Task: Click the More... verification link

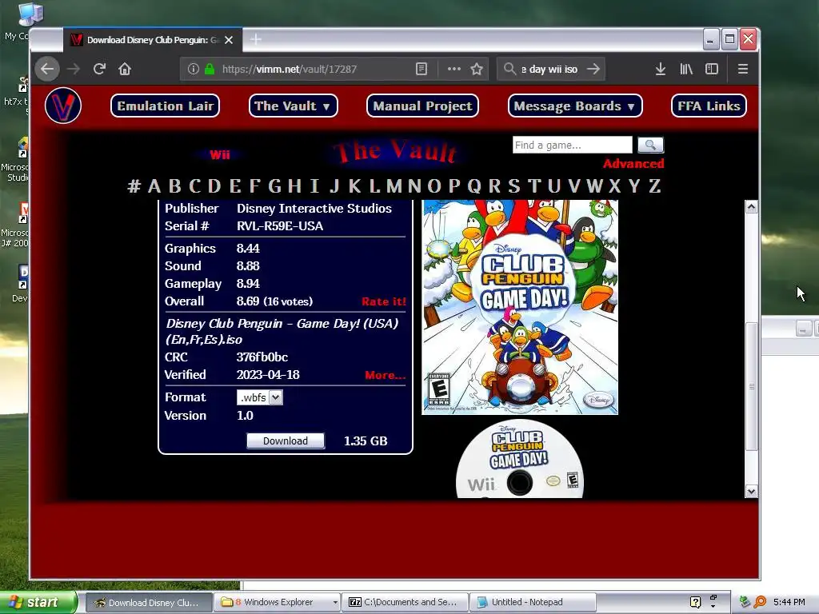Action: click(385, 375)
